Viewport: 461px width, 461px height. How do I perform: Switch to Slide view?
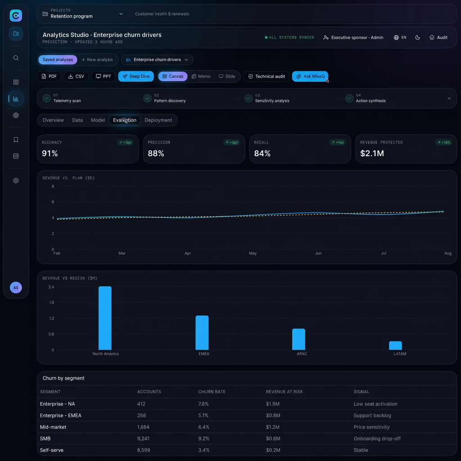click(227, 77)
